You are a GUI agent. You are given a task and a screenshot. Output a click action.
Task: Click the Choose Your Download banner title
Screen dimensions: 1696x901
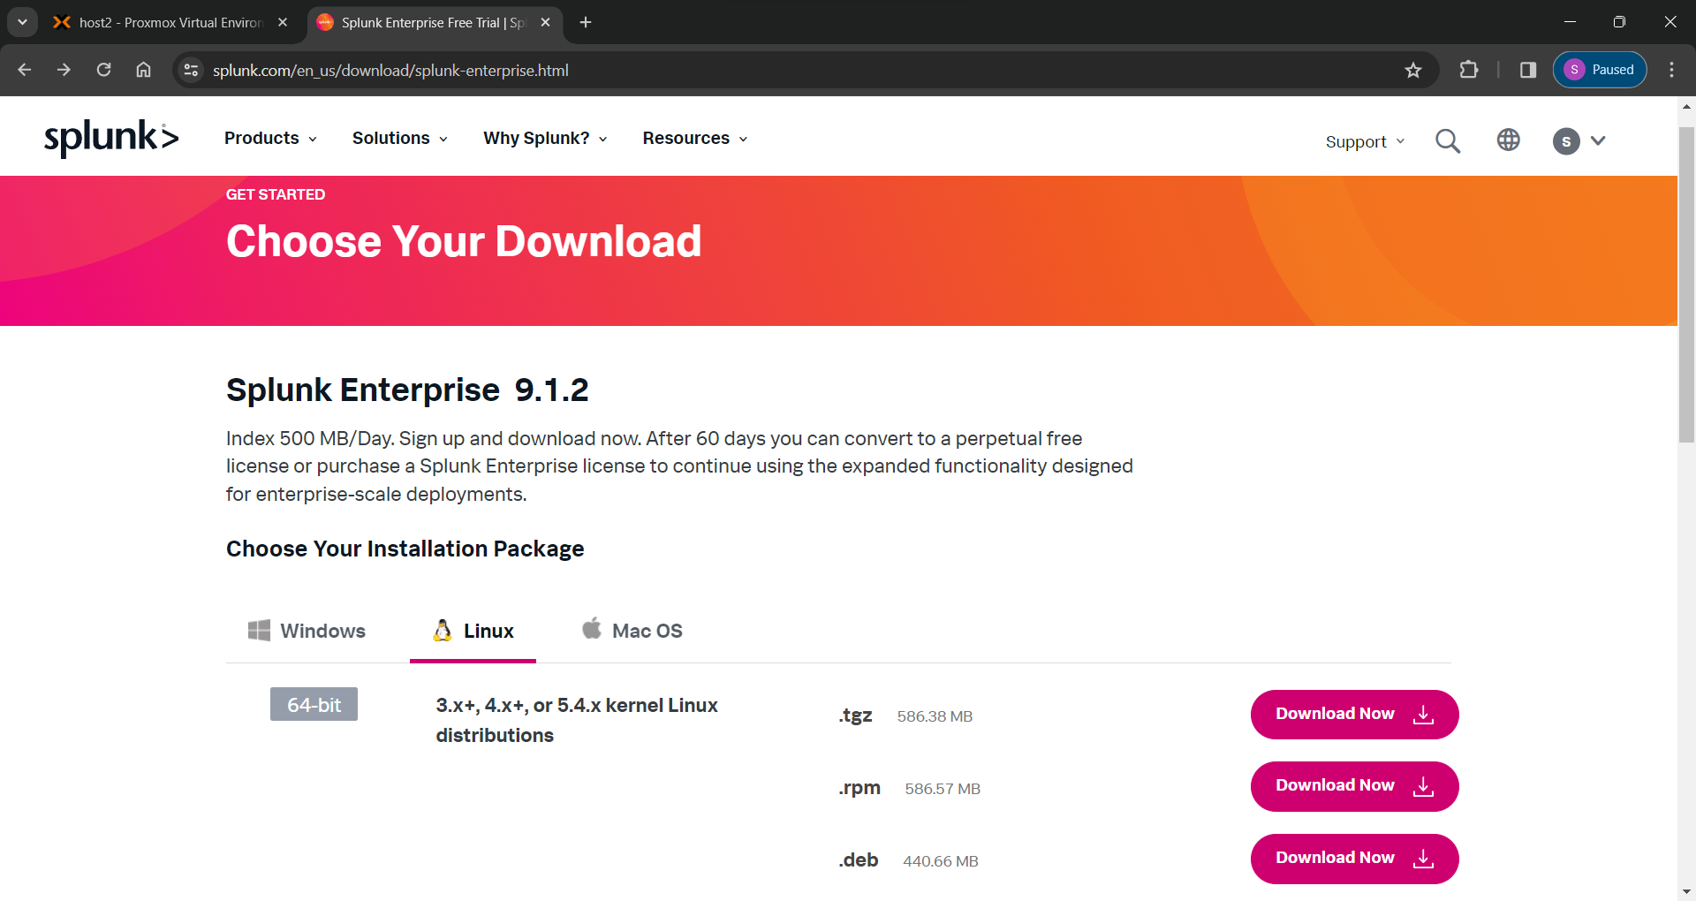click(x=464, y=242)
